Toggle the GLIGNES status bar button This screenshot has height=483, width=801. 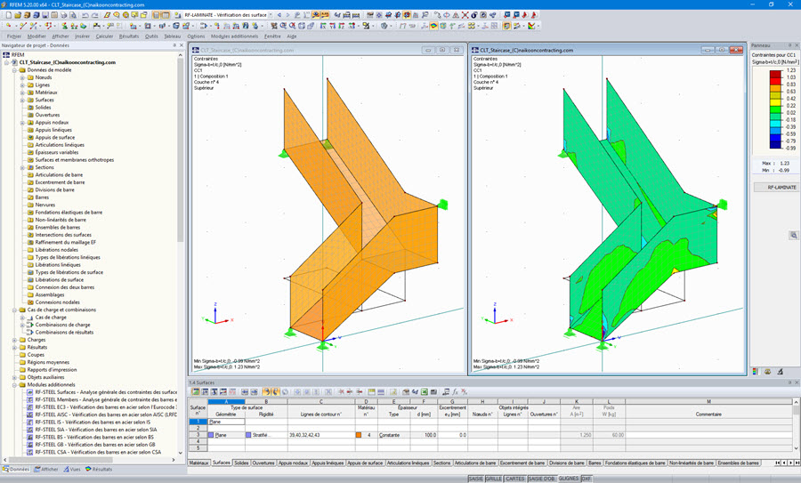[569, 479]
